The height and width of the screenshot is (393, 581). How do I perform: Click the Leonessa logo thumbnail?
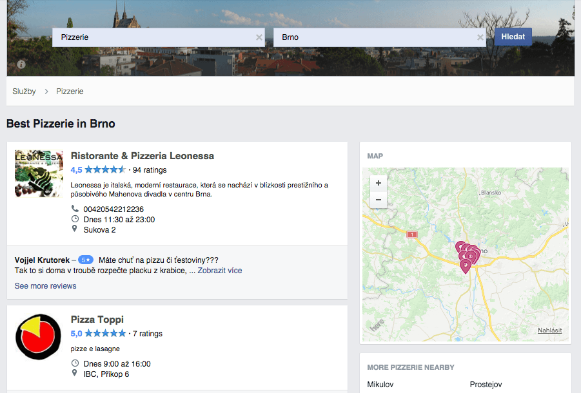[39, 173]
